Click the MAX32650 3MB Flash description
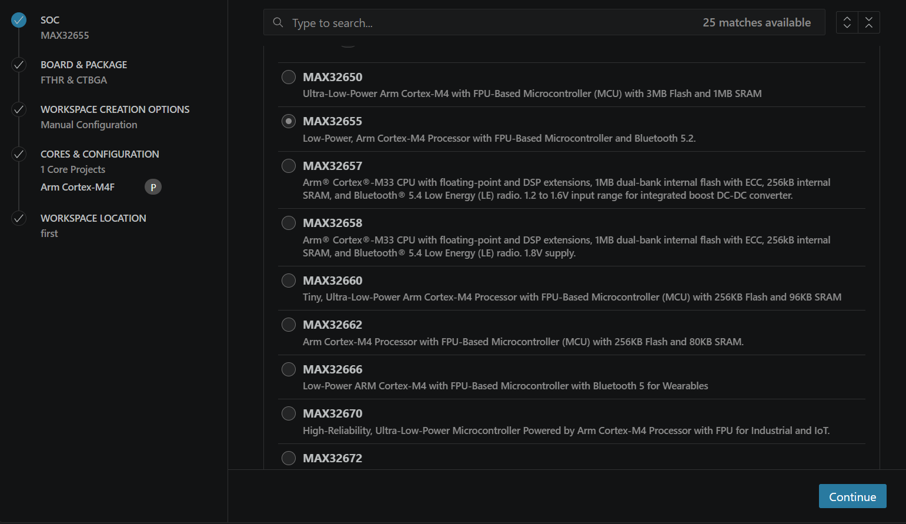906x524 pixels. [532, 94]
